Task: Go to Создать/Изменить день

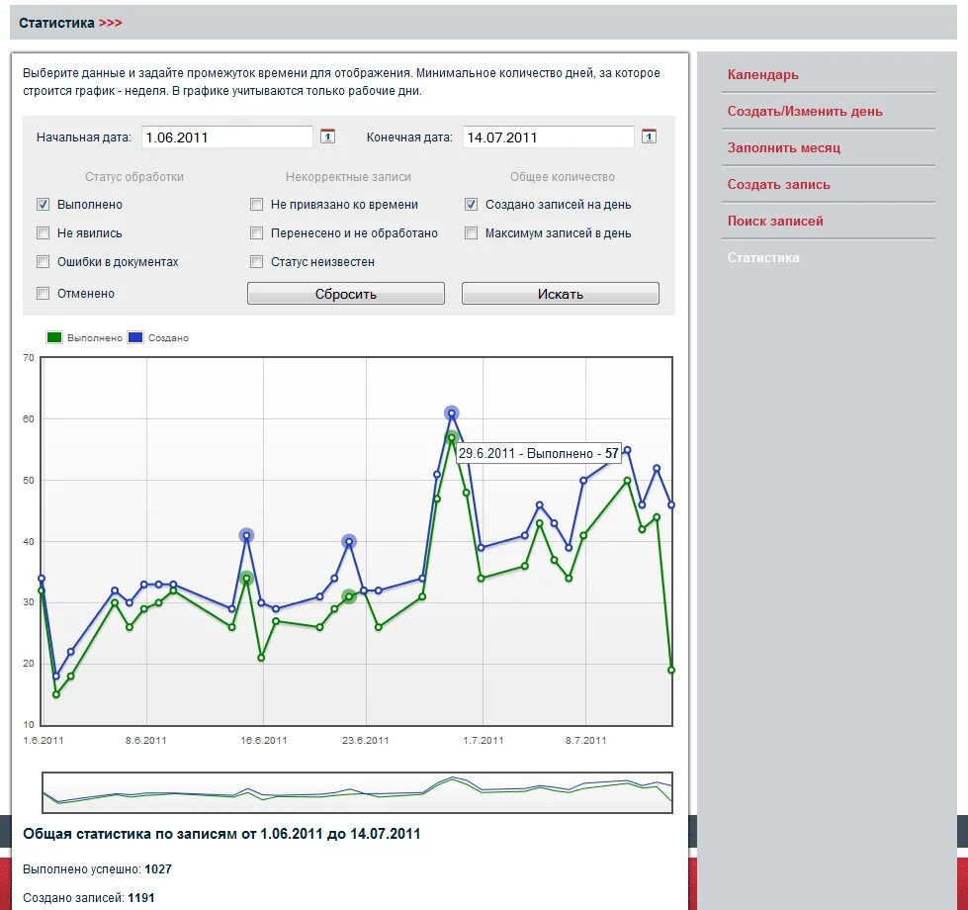Action: (805, 111)
